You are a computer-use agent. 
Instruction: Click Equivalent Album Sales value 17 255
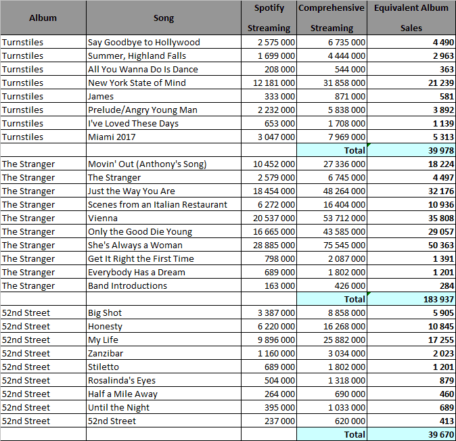point(411,340)
